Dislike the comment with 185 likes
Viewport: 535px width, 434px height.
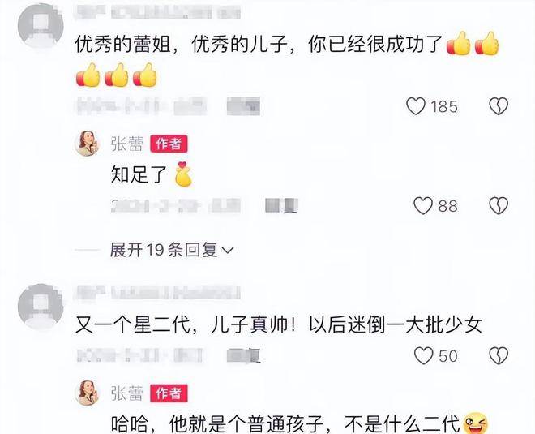(x=499, y=106)
